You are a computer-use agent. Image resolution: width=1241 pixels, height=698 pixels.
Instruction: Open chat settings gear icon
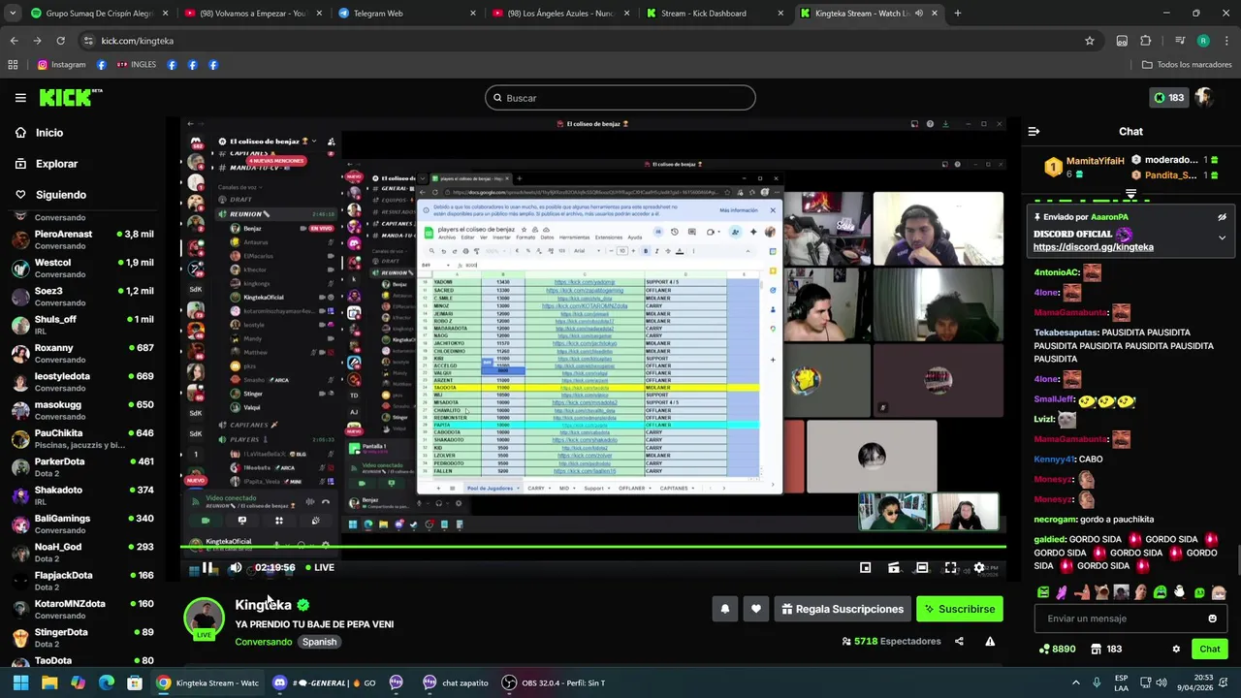tap(1176, 649)
